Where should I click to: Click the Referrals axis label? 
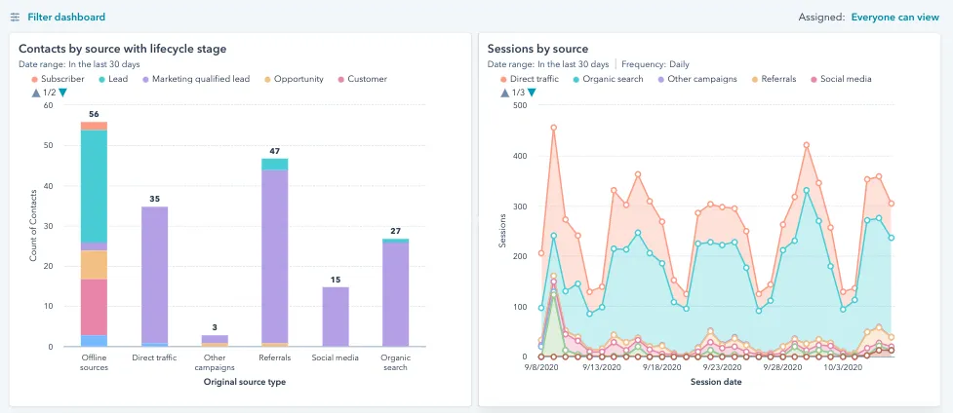[x=275, y=357]
